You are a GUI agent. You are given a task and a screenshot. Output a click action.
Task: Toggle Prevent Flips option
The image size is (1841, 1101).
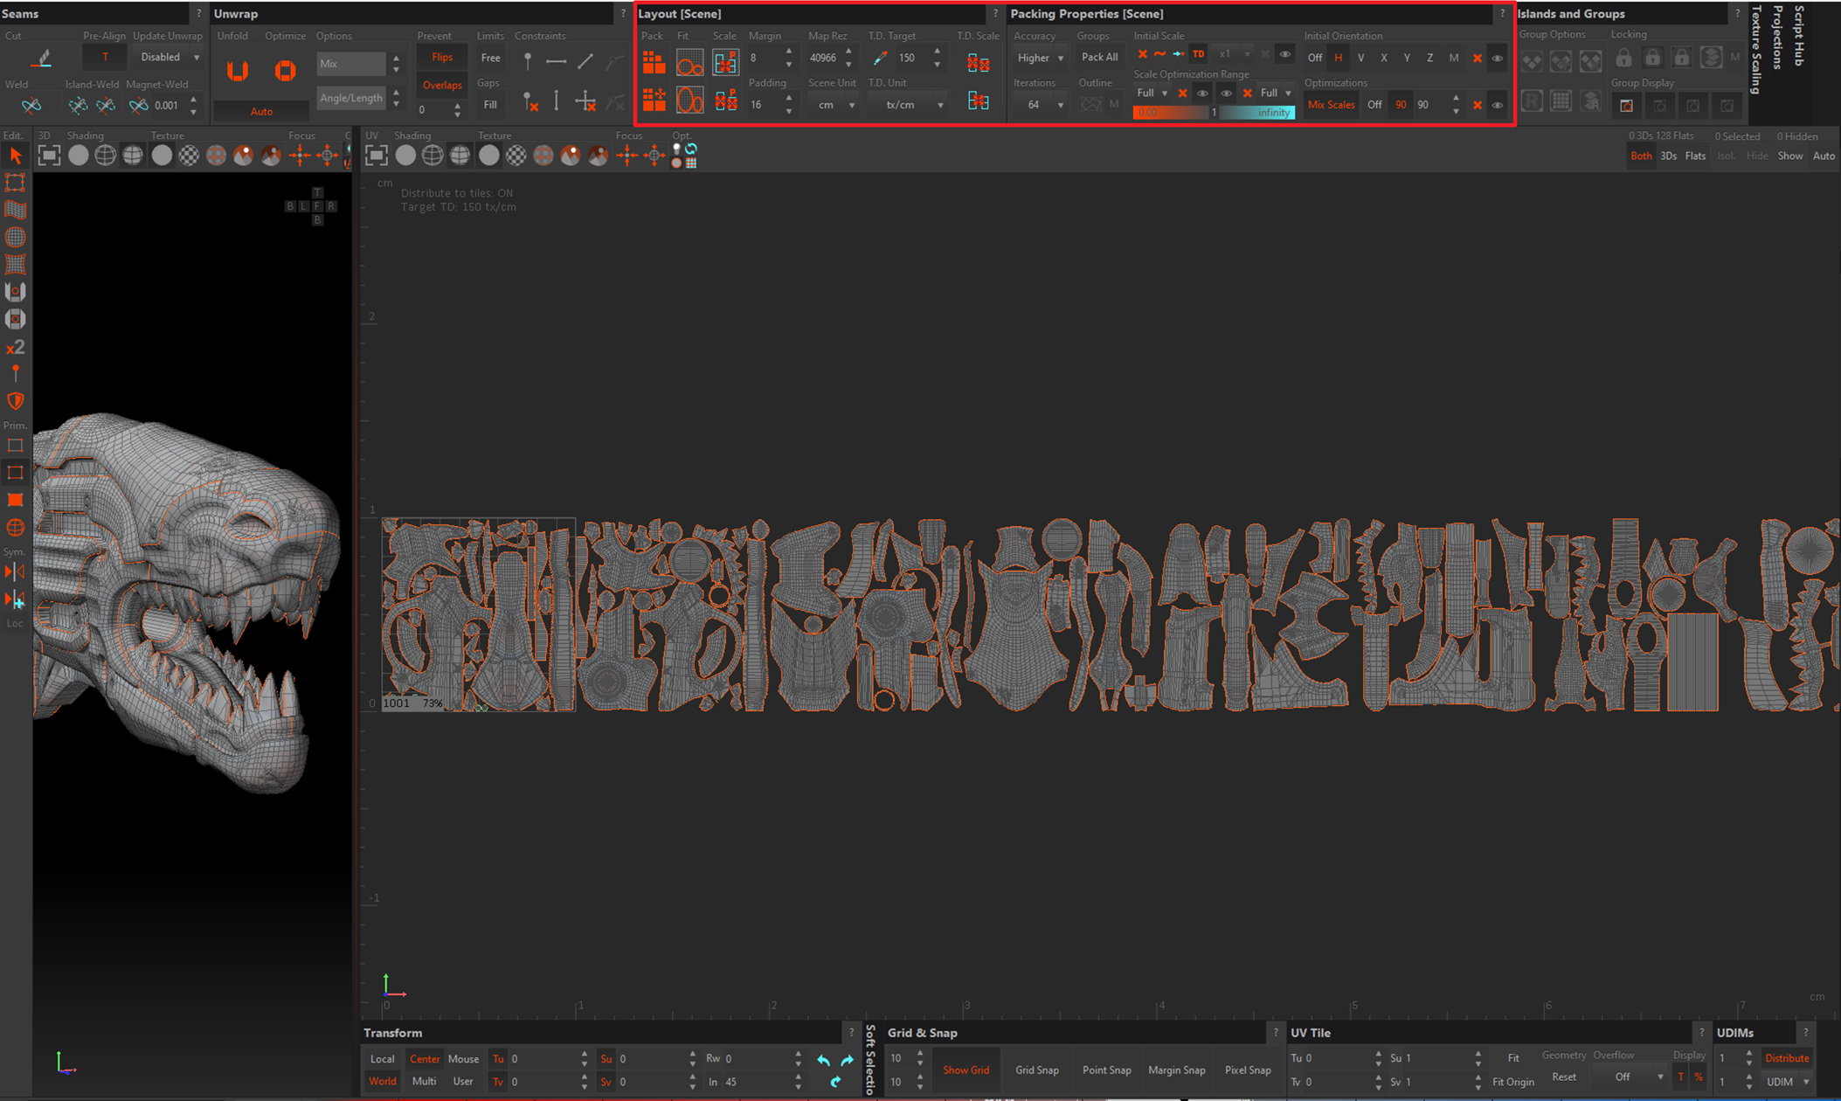click(442, 58)
